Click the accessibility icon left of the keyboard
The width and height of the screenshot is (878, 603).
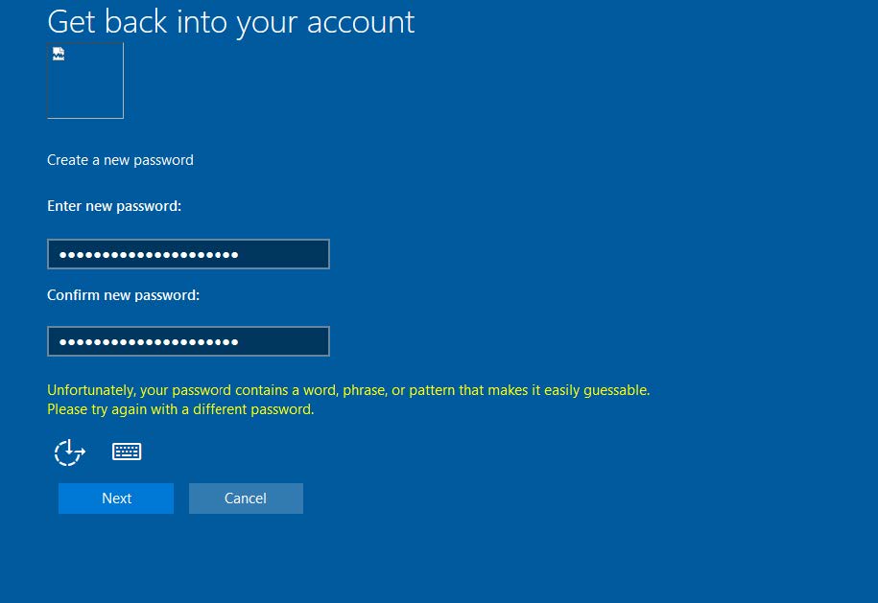(69, 452)
